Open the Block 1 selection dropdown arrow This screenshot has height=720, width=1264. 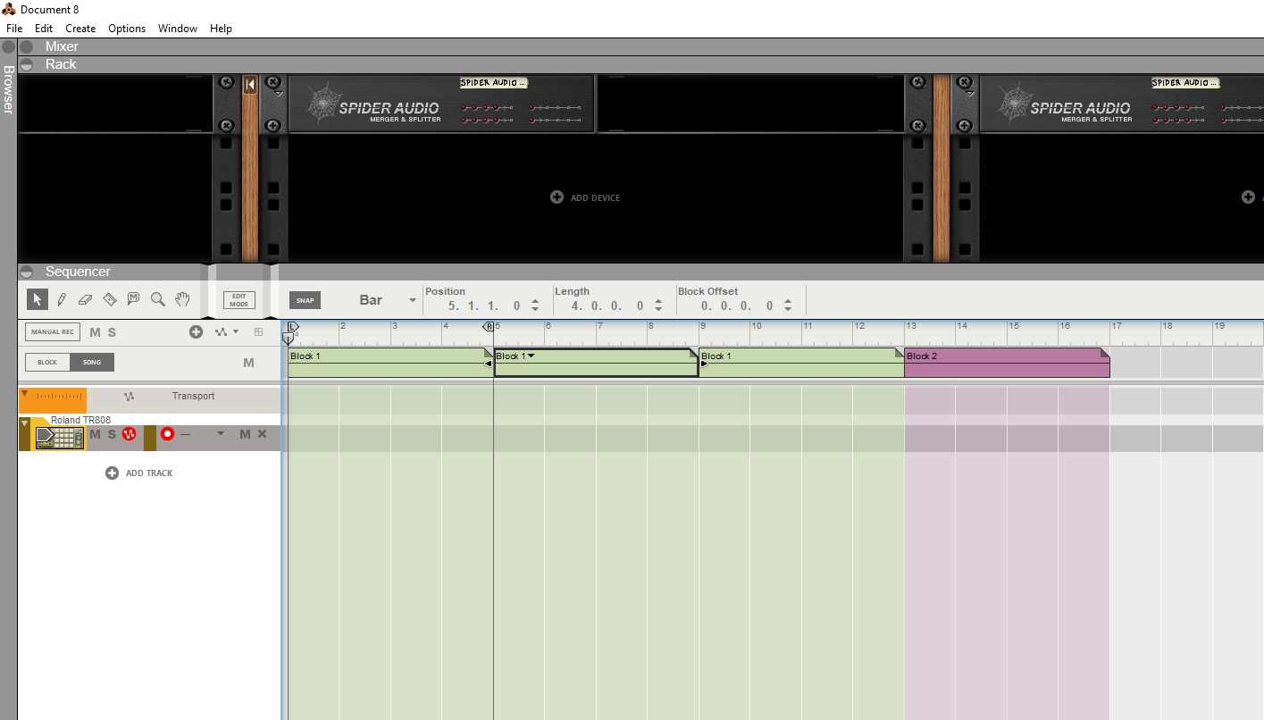tap(531, 356)
